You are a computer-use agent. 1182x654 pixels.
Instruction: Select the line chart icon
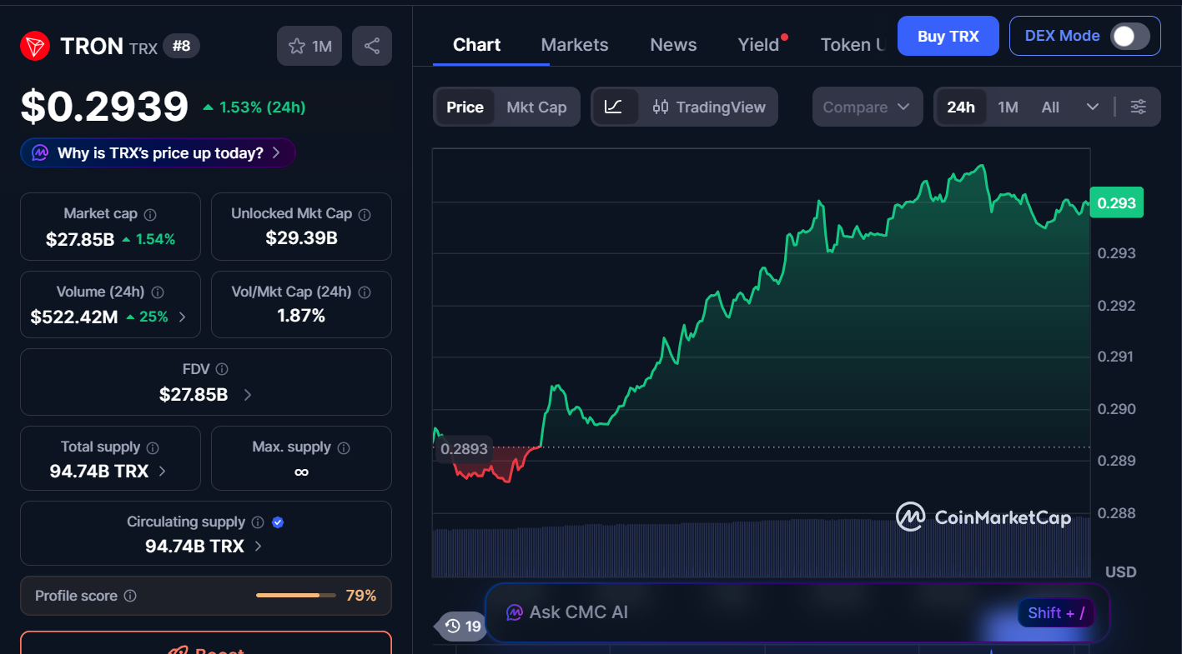tap(614, 107)
